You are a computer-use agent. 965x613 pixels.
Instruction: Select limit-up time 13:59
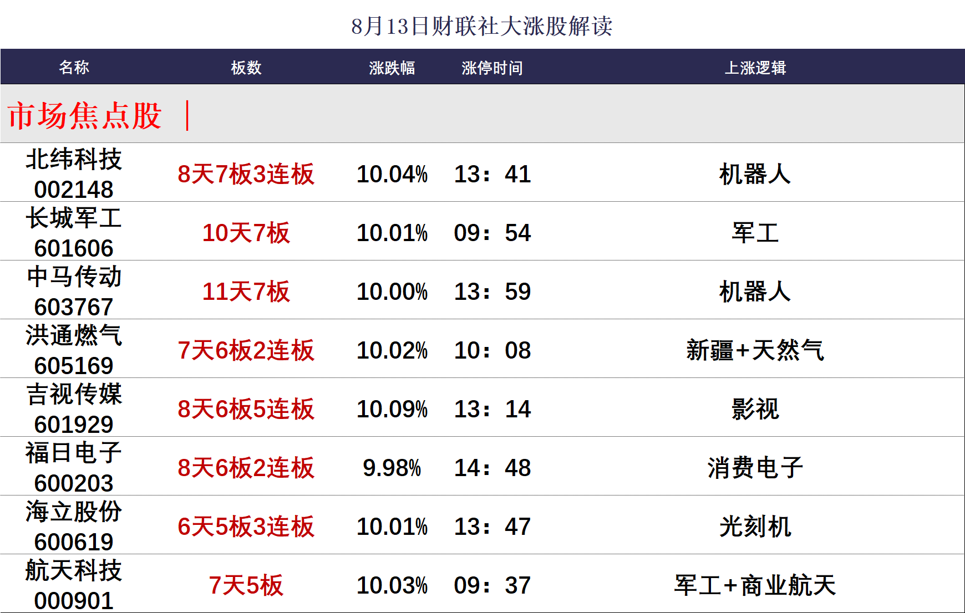[x=492, y=292]
